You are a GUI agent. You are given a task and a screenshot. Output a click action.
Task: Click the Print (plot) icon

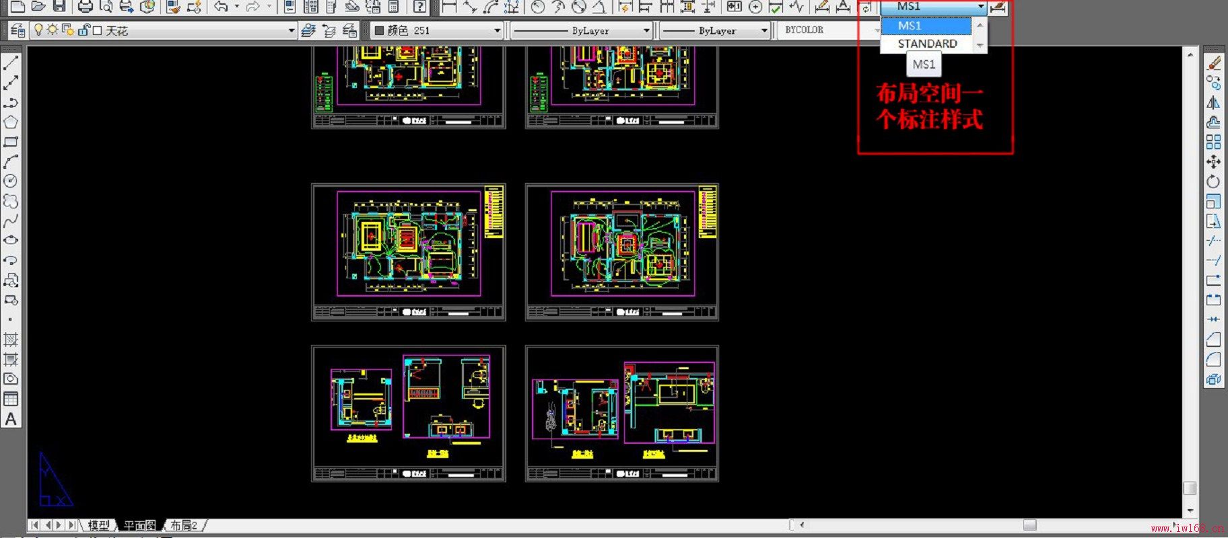pos(85,7)
